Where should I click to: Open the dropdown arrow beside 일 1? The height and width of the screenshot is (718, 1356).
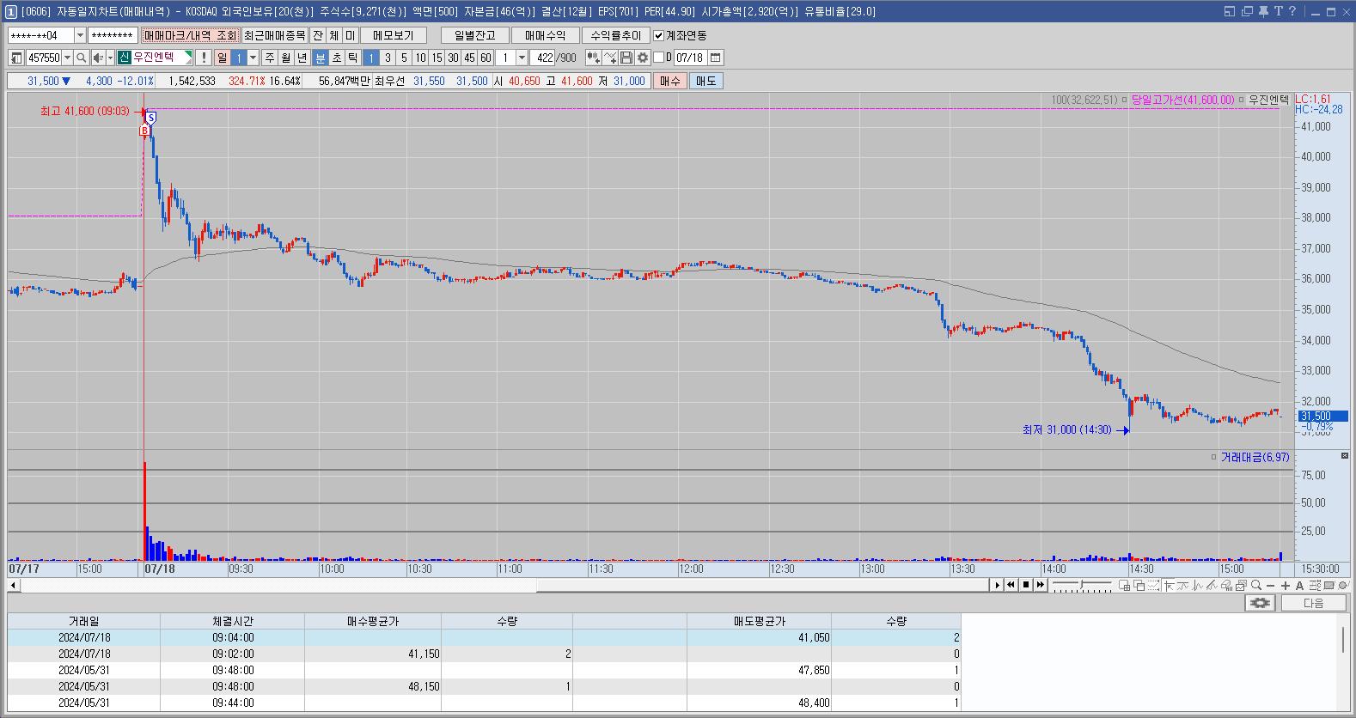click(253, 58)
